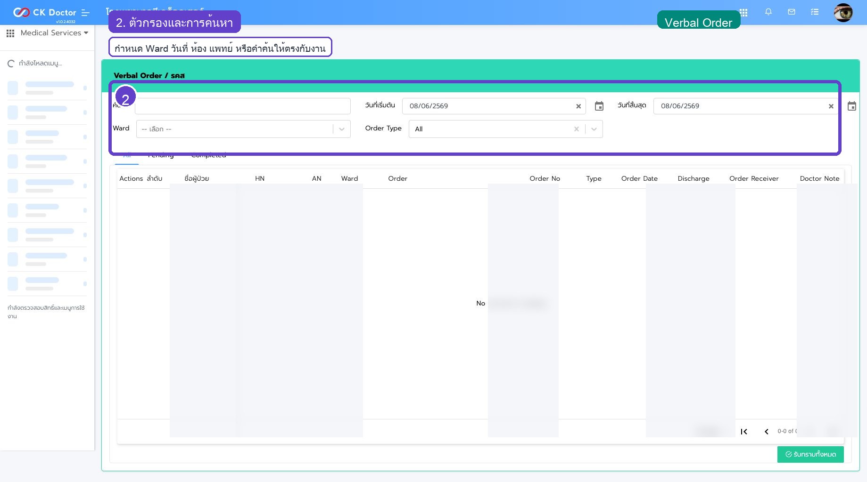Sort by the Type column header

tap(594, 178)
